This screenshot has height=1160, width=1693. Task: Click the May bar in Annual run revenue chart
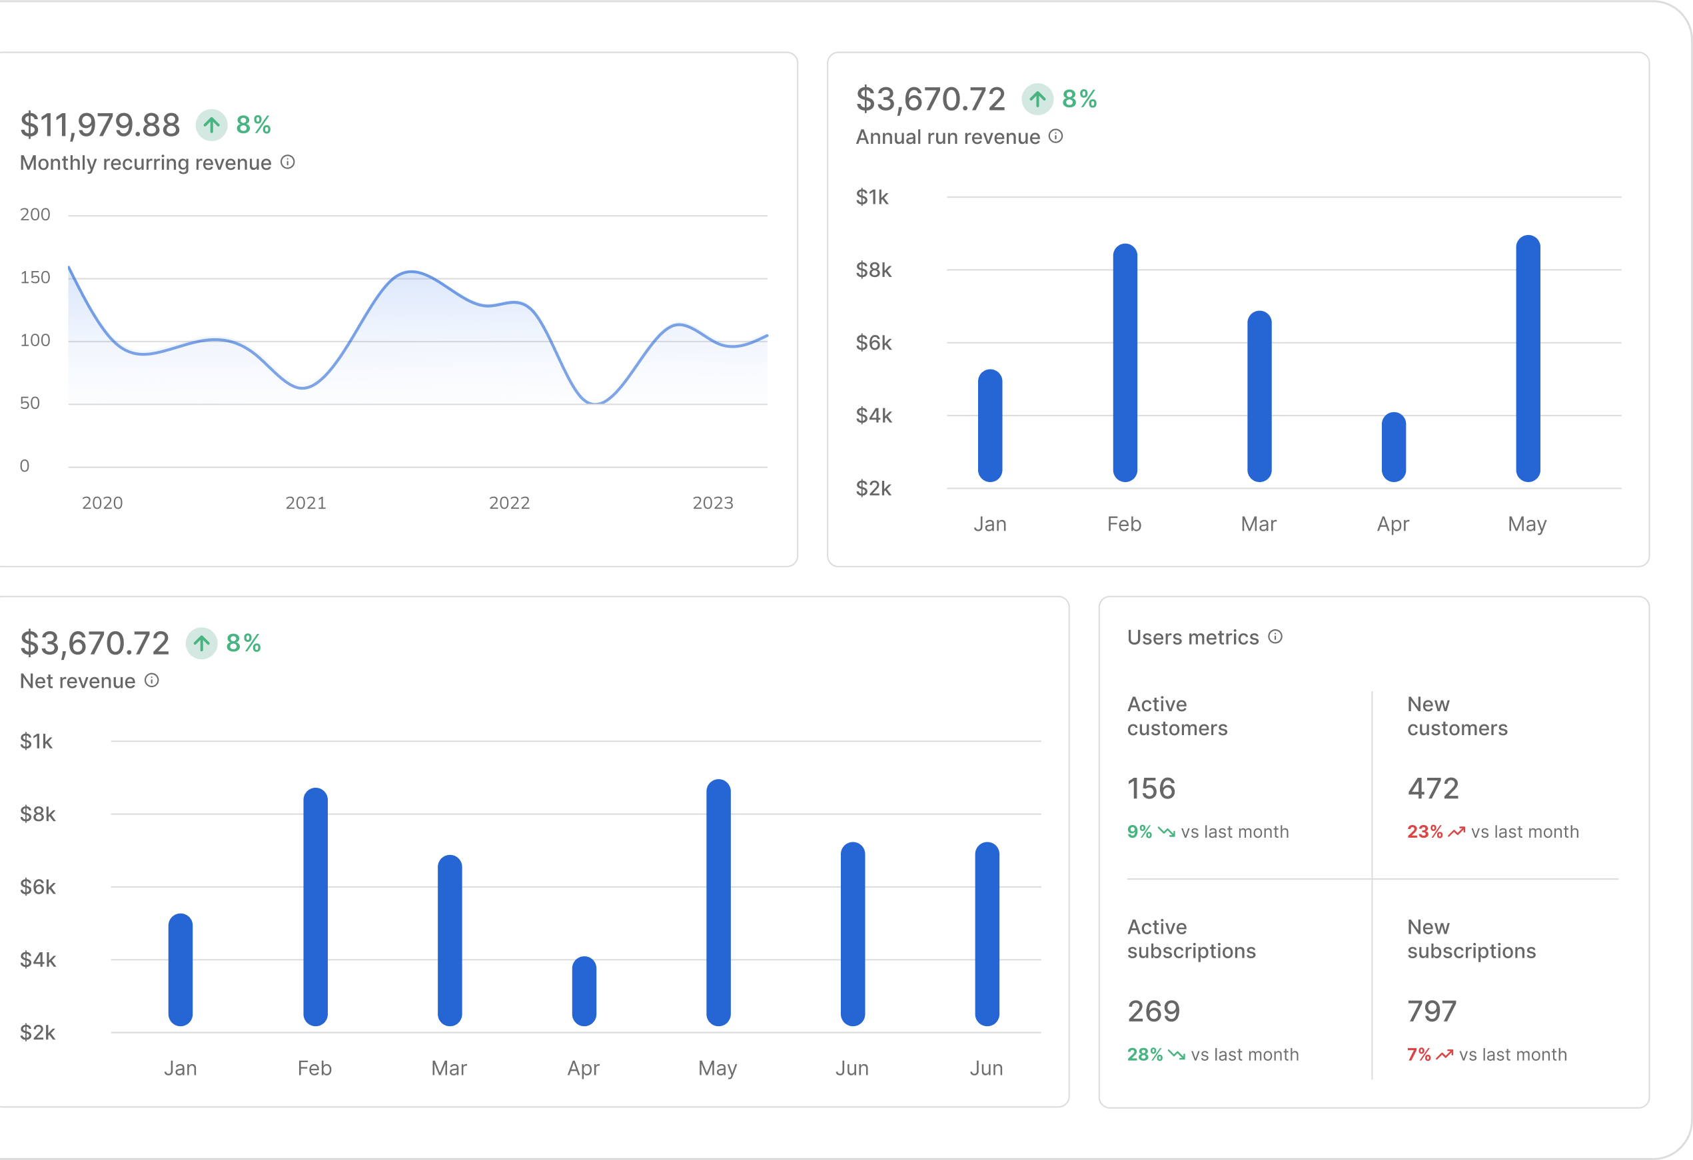[x=1528, y=358]
